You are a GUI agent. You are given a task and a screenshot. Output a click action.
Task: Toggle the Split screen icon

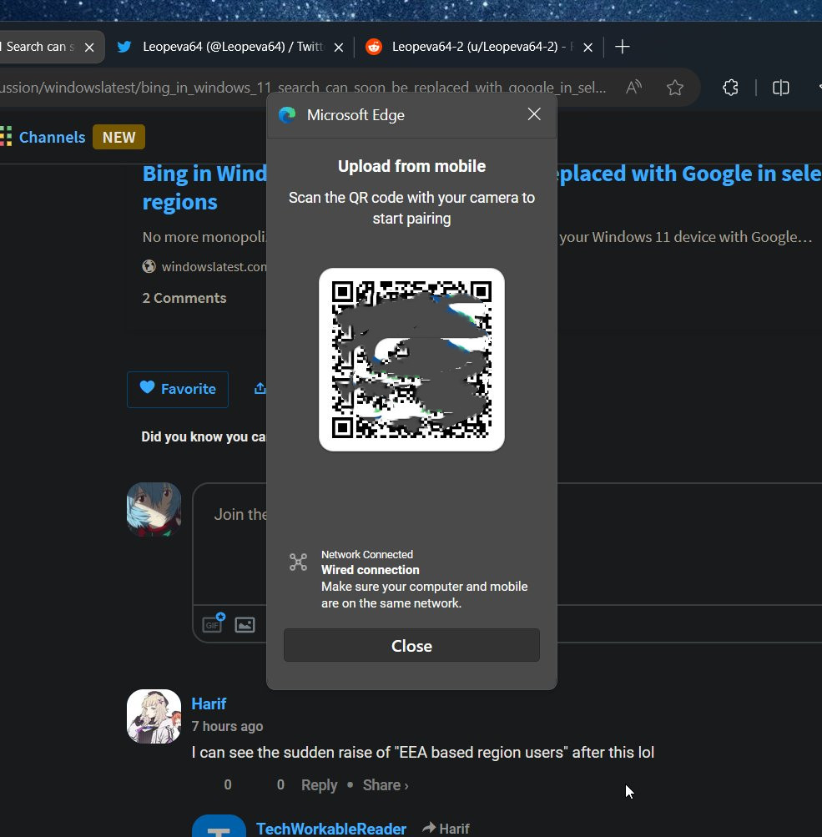(780, 87)
